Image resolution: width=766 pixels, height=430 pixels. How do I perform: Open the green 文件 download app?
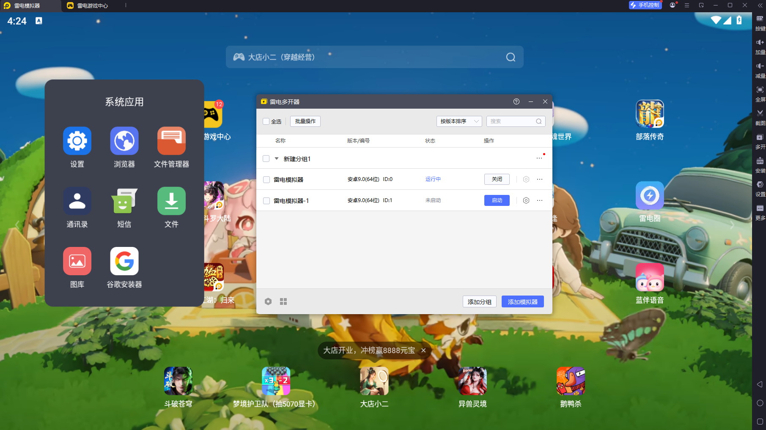[171, 201]
